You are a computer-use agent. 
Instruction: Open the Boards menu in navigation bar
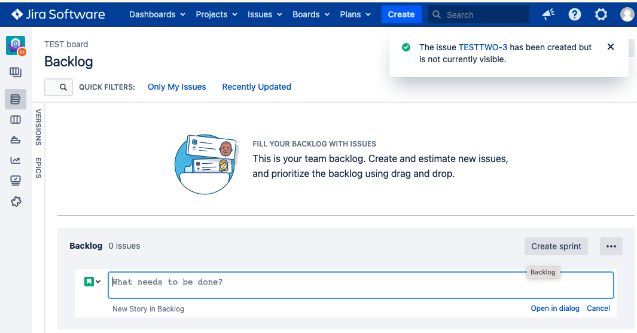click(x=311, y=14)
